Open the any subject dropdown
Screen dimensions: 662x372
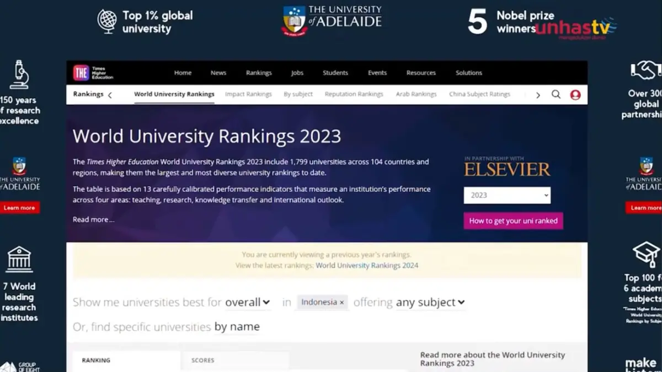[x=430, y=302]
